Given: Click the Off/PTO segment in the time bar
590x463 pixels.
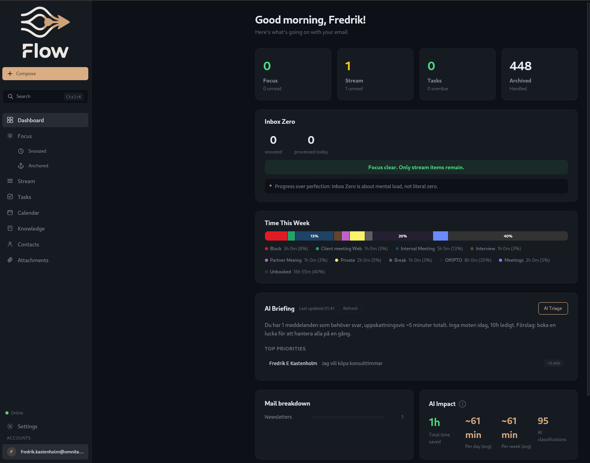Looking at the screenshot, I should coord(403,236).
